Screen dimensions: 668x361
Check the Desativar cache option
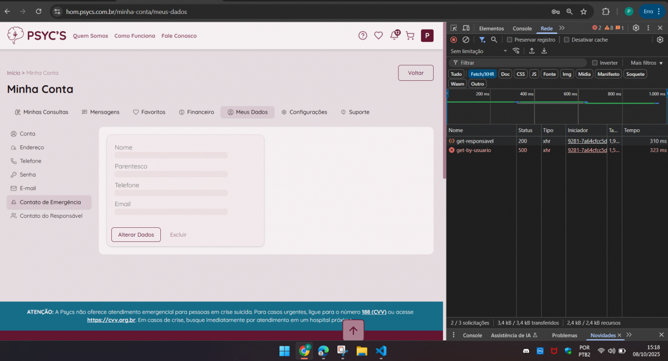(567, 40)
